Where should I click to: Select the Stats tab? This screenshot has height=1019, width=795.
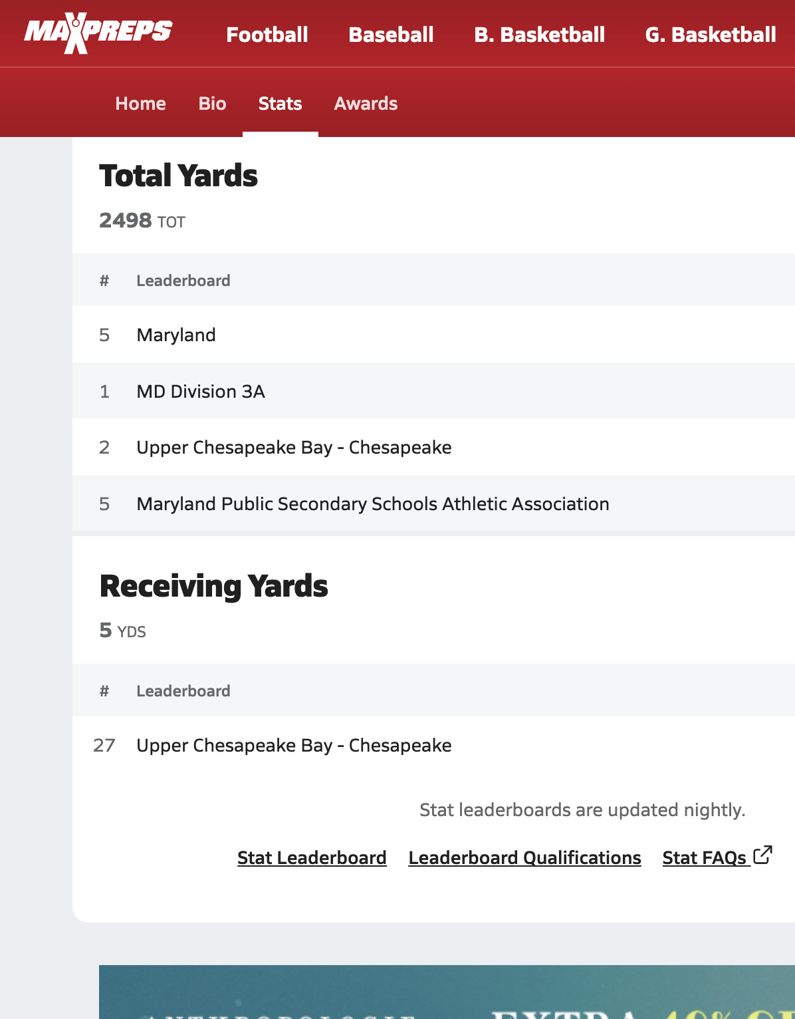[x=280, y=104]
